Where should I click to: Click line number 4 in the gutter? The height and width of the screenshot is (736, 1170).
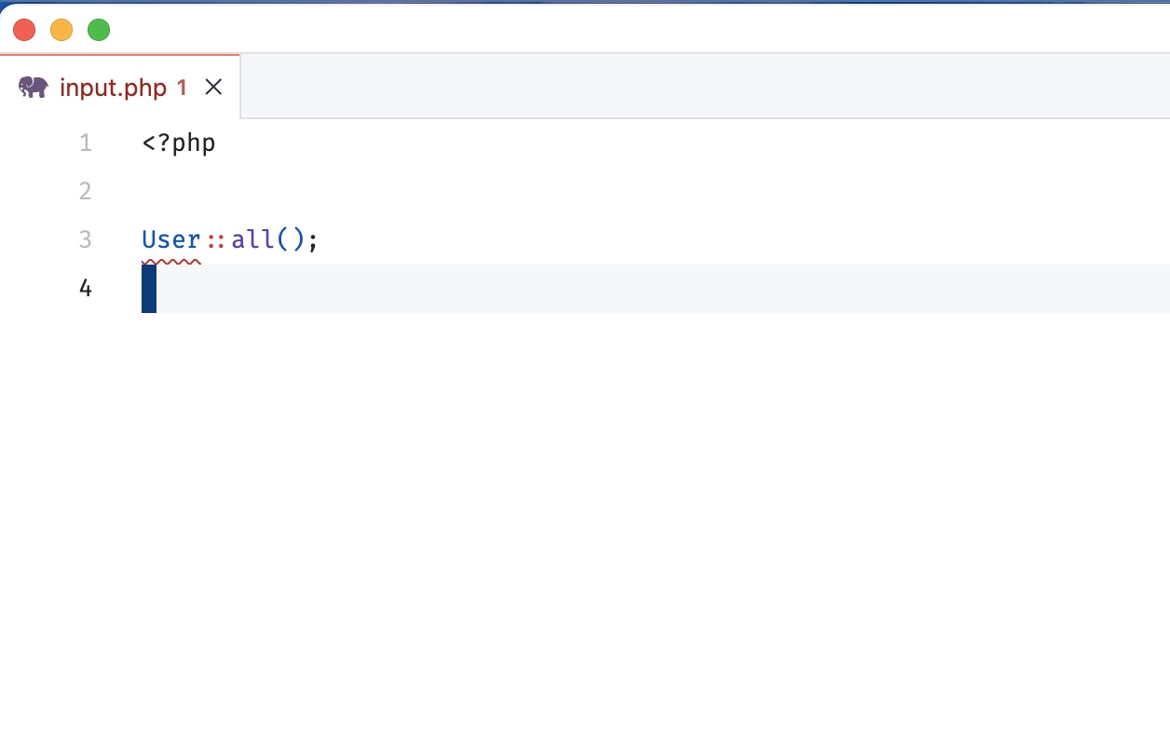(86, 289)
